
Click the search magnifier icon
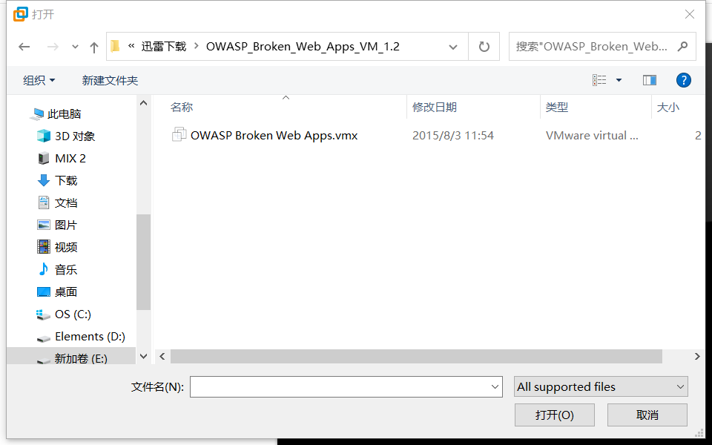pos(682,46)
